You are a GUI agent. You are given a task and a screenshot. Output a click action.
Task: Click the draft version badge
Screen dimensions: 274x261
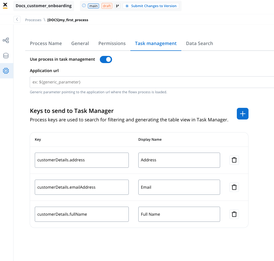107,6
